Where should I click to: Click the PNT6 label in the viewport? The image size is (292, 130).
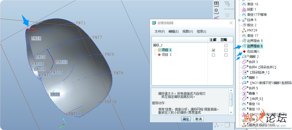(x=55, y=94)
